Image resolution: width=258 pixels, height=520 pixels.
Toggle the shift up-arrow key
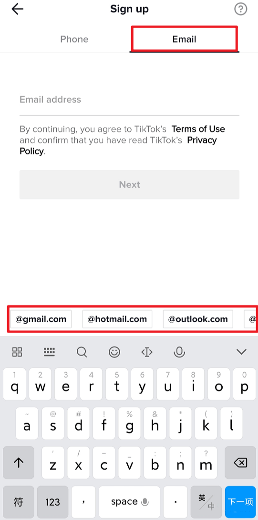click(19, 463)
